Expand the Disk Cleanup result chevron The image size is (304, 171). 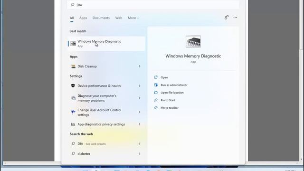click(139, 66)
